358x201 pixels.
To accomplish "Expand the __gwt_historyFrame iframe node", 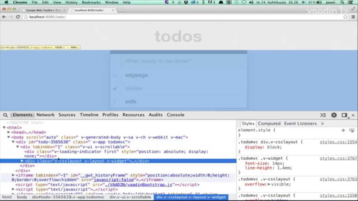I will [13, 175].
